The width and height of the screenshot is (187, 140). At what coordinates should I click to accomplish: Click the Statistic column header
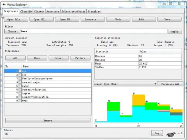pyautogui.click(x=117, y=52)
